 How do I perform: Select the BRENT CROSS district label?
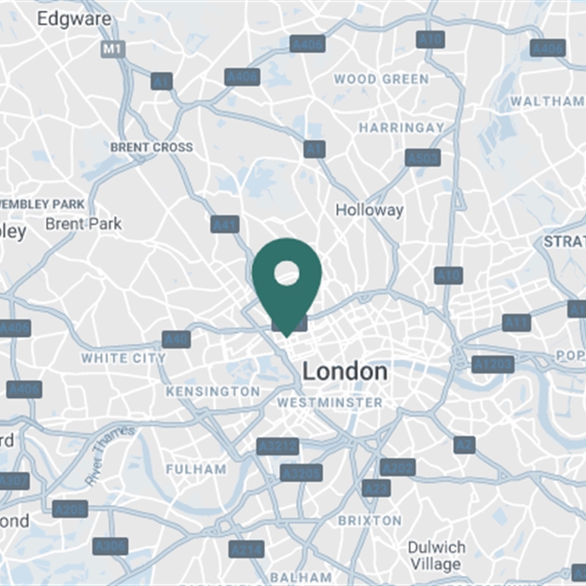[152, 147]
